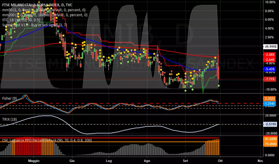
Task: Click the -2.08% red value tag
Action: coord(270,55)
